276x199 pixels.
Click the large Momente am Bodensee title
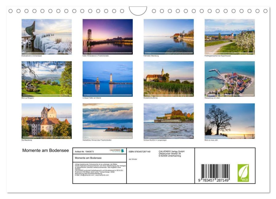45,150
